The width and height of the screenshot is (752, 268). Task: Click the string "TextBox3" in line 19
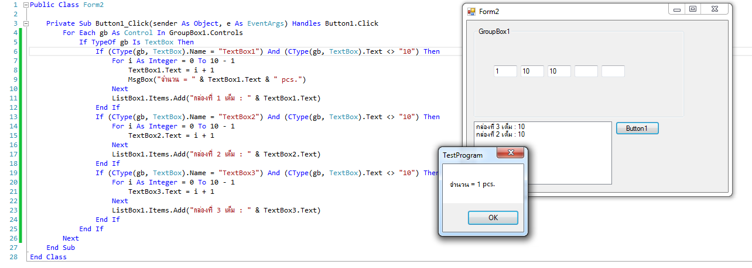[x=240, y=173]
